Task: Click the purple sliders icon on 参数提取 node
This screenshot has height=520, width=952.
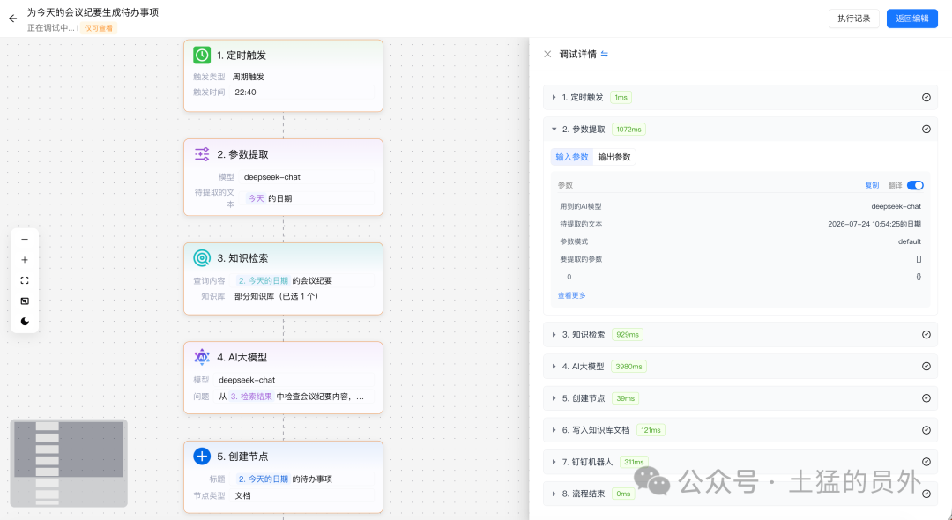Action: click(202, 154)
